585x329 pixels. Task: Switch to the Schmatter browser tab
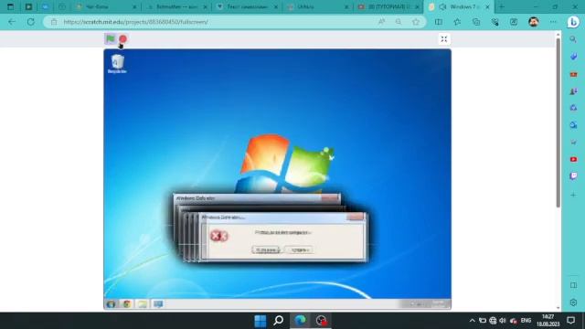point(177,6)
